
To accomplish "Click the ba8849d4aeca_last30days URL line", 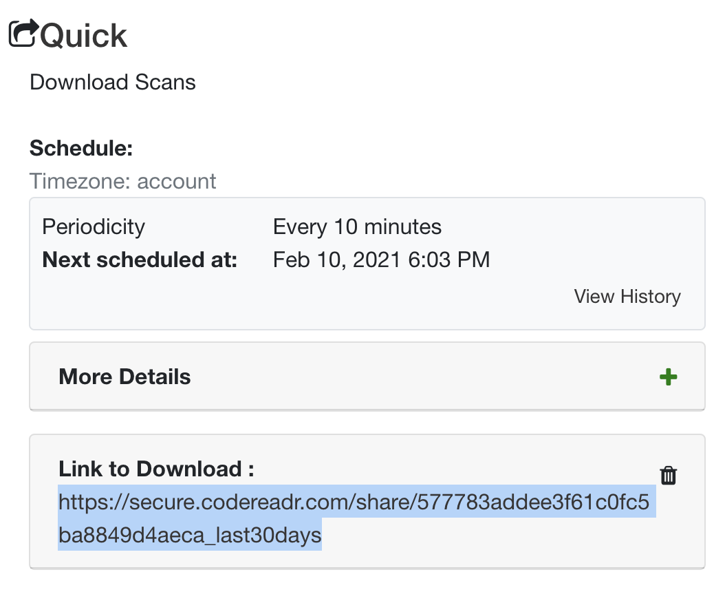I will point(190,535).
